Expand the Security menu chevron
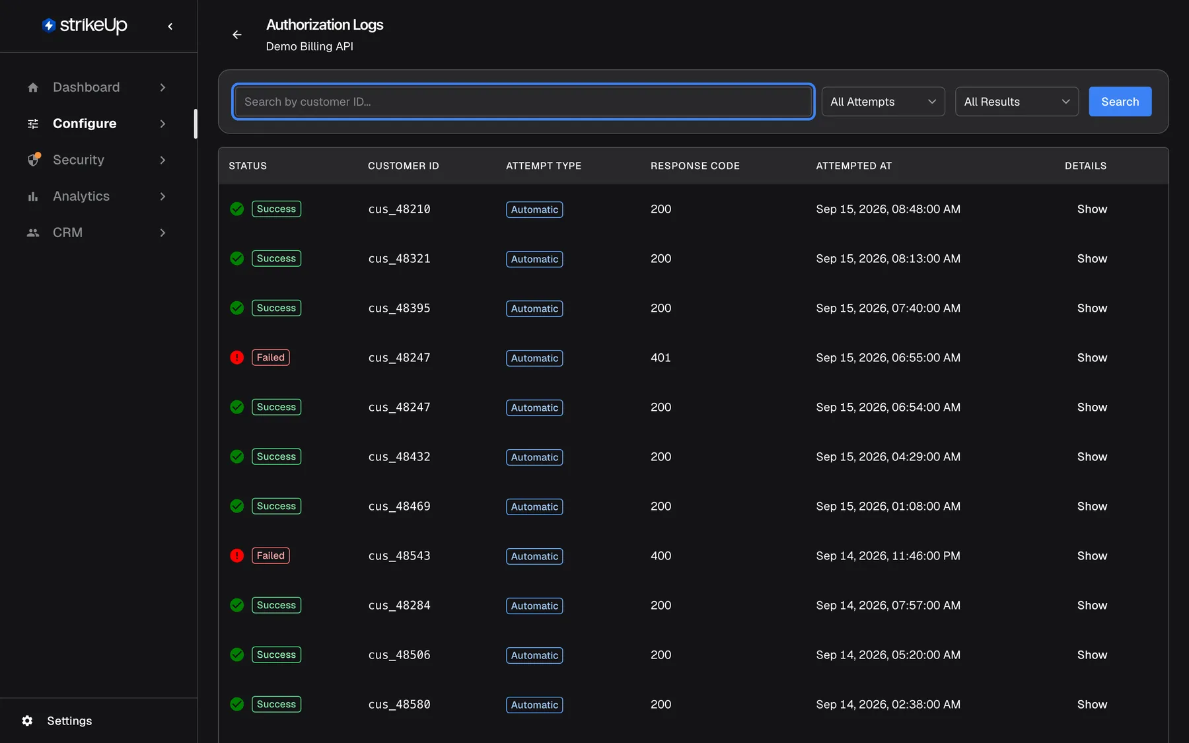 click(x=162, y=160)
